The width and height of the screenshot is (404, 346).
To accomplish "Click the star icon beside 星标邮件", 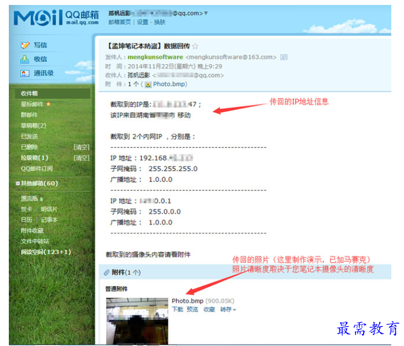I will coord(48,104).
